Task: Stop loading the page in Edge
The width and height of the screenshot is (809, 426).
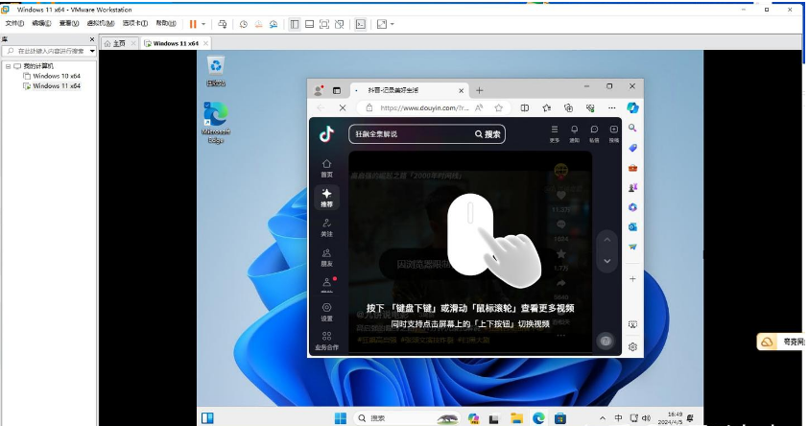Action: click(343, 107)
